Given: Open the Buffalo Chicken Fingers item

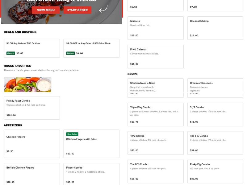Looking at the screenshot, I should coord(31,174).
